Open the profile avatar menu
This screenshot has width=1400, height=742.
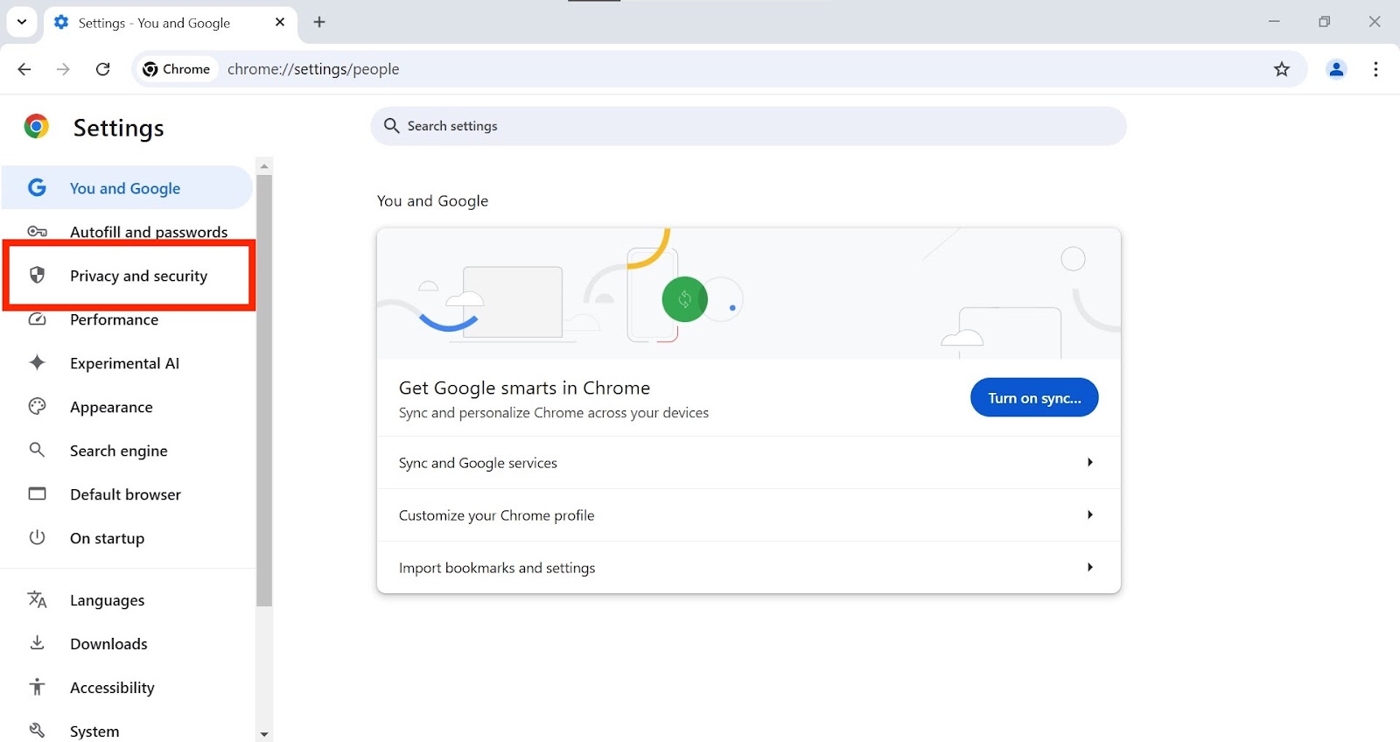pyautogui.click(x=1336, y=69)
